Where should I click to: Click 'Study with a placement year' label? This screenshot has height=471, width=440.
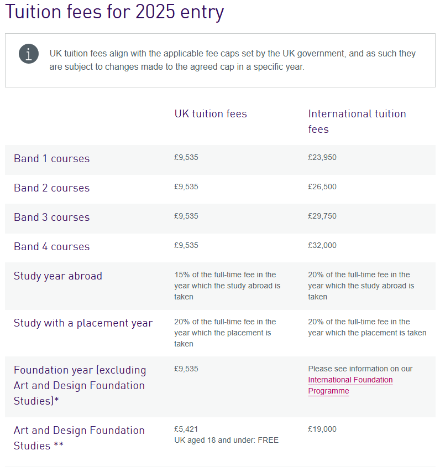click(x=83, y=323)
